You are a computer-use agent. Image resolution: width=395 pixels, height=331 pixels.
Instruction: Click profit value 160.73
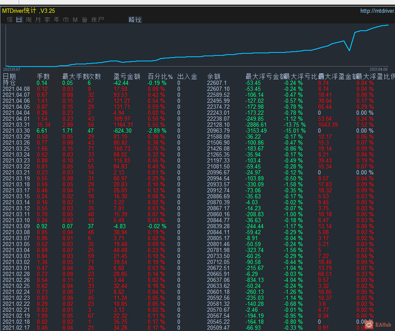122,149
